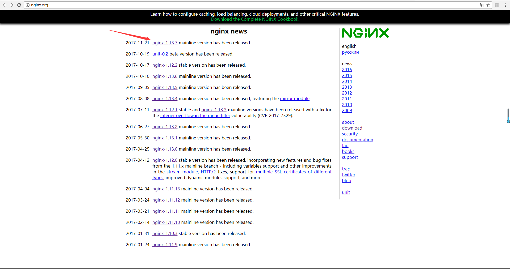Click the browser forward arrow
This screenshot has height=269, width=510.
pyautogui.click(x=12, y=5)
